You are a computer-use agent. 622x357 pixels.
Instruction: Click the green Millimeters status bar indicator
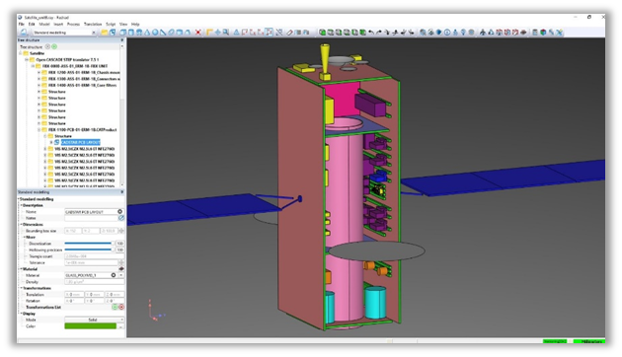pyautogui.click(x=590, y=341)
